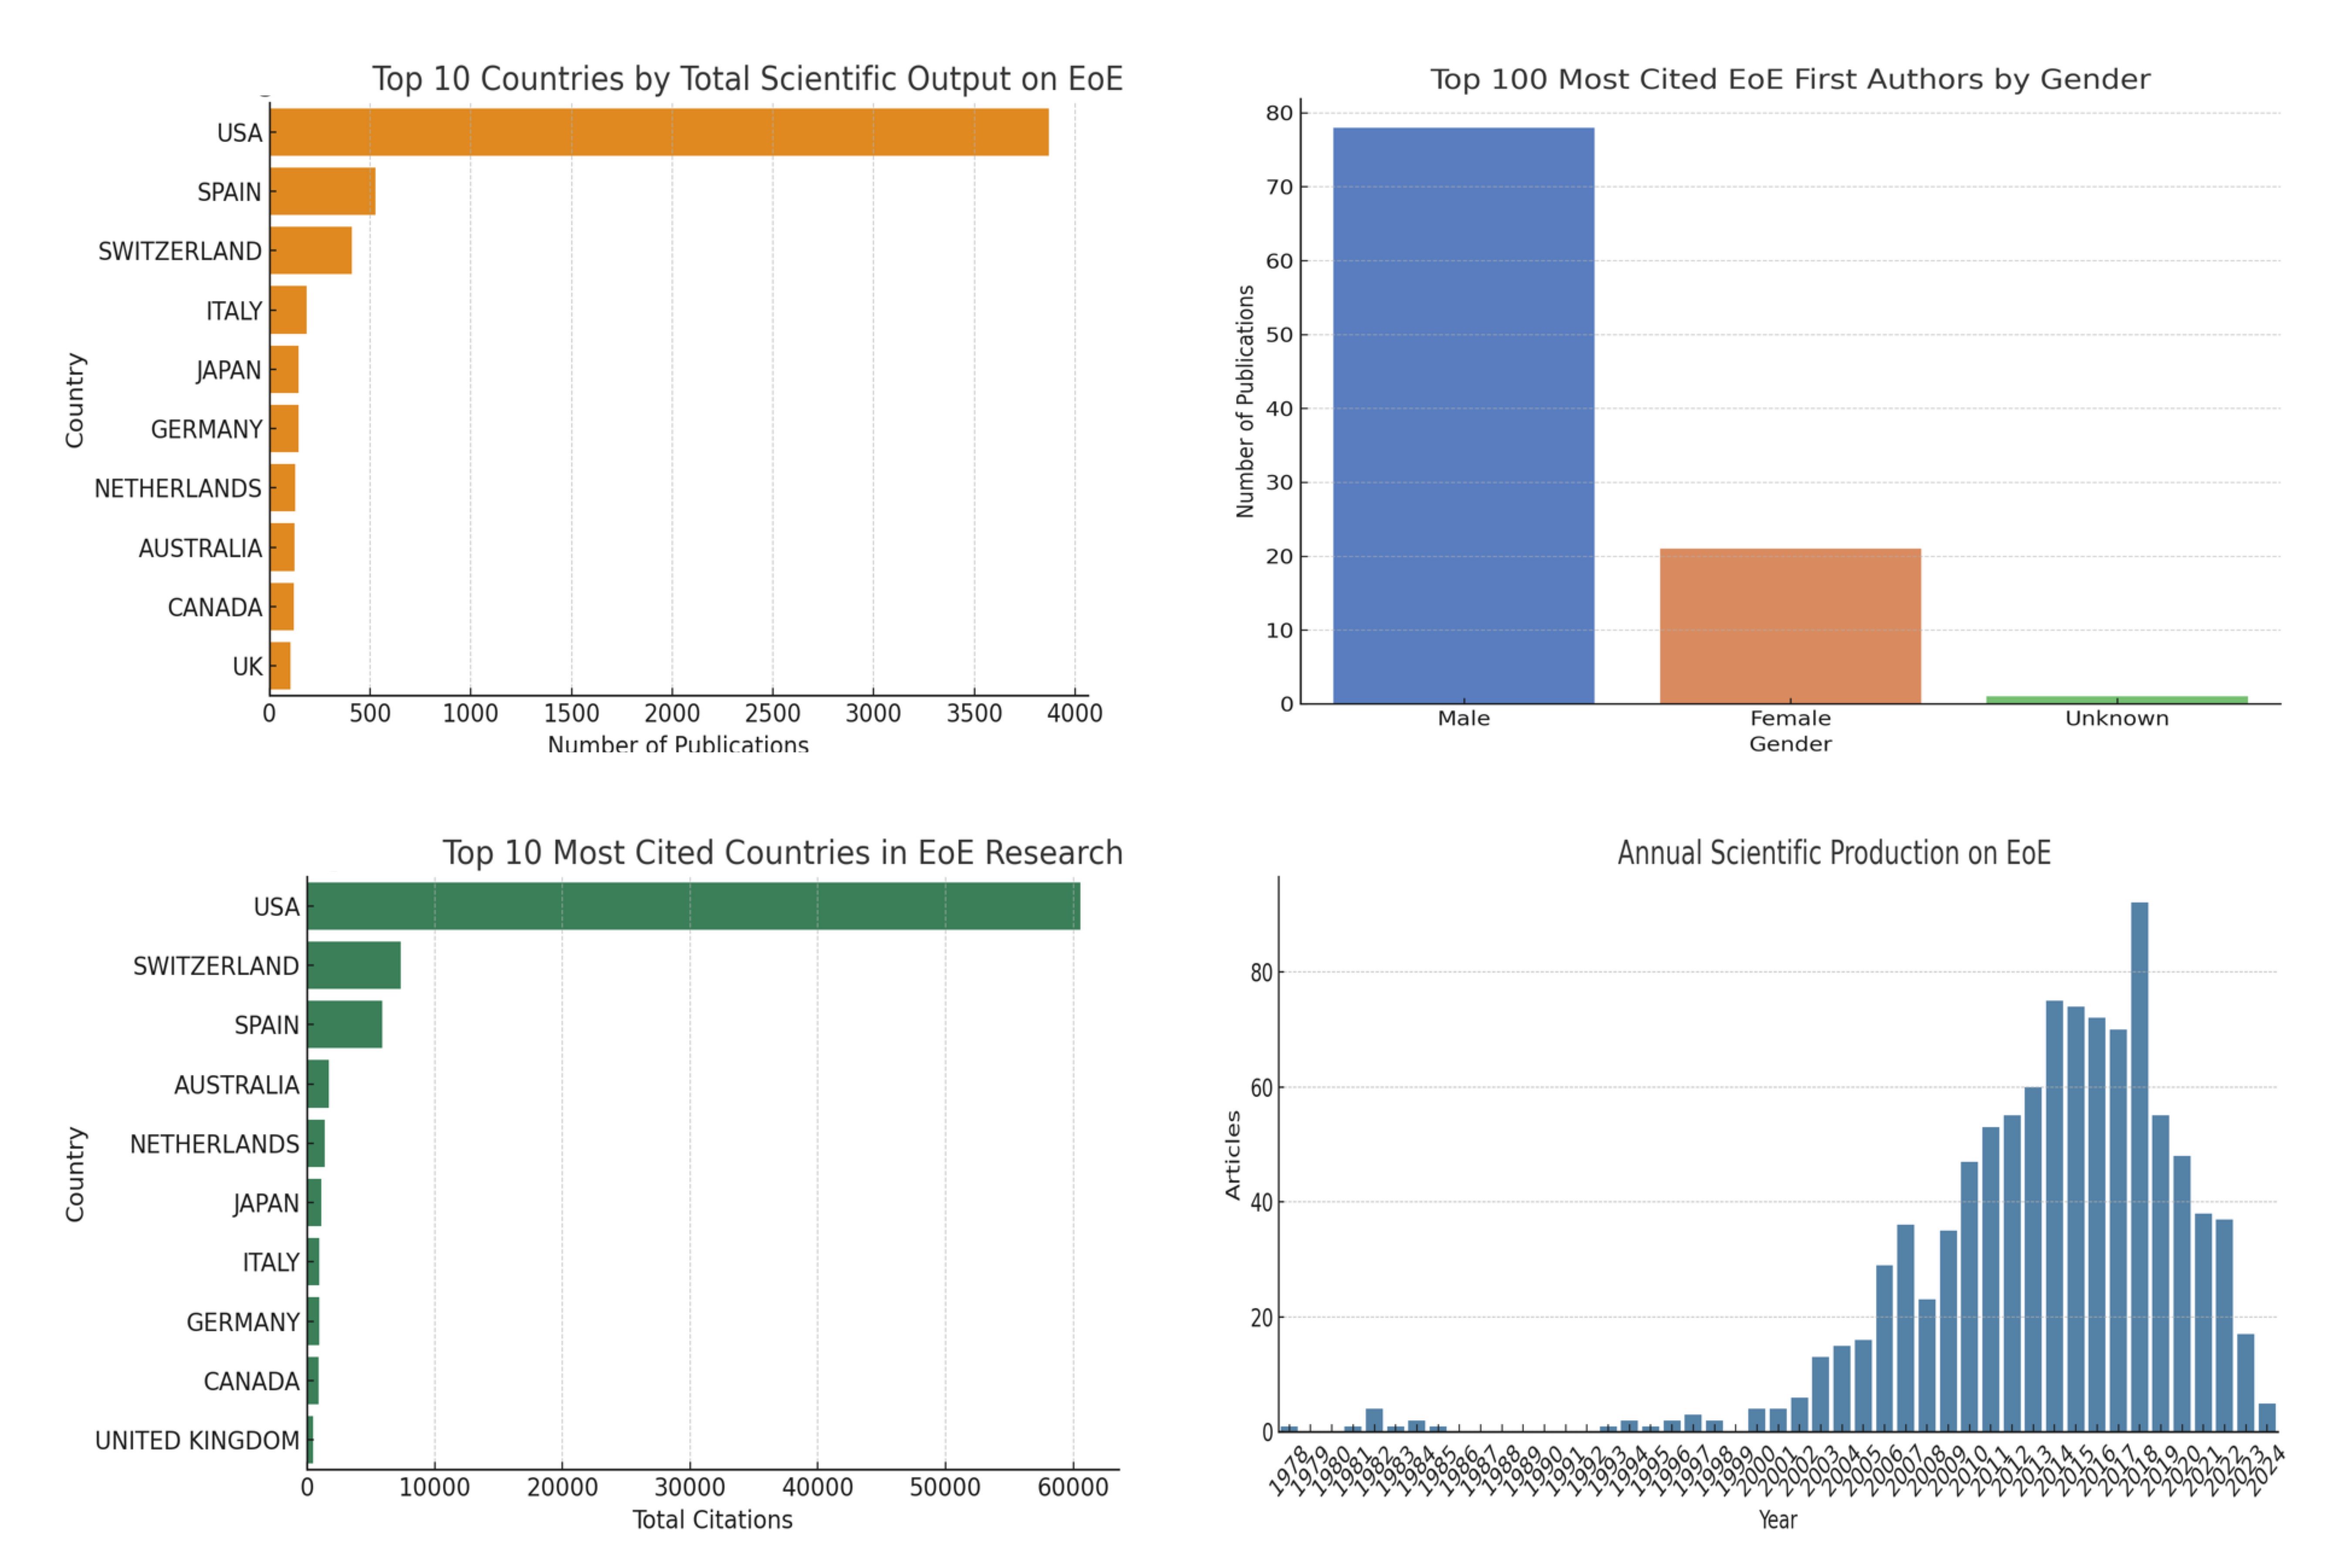Click the 'Annual Scientific Production on EoE' title

(x=1834, y=852)
